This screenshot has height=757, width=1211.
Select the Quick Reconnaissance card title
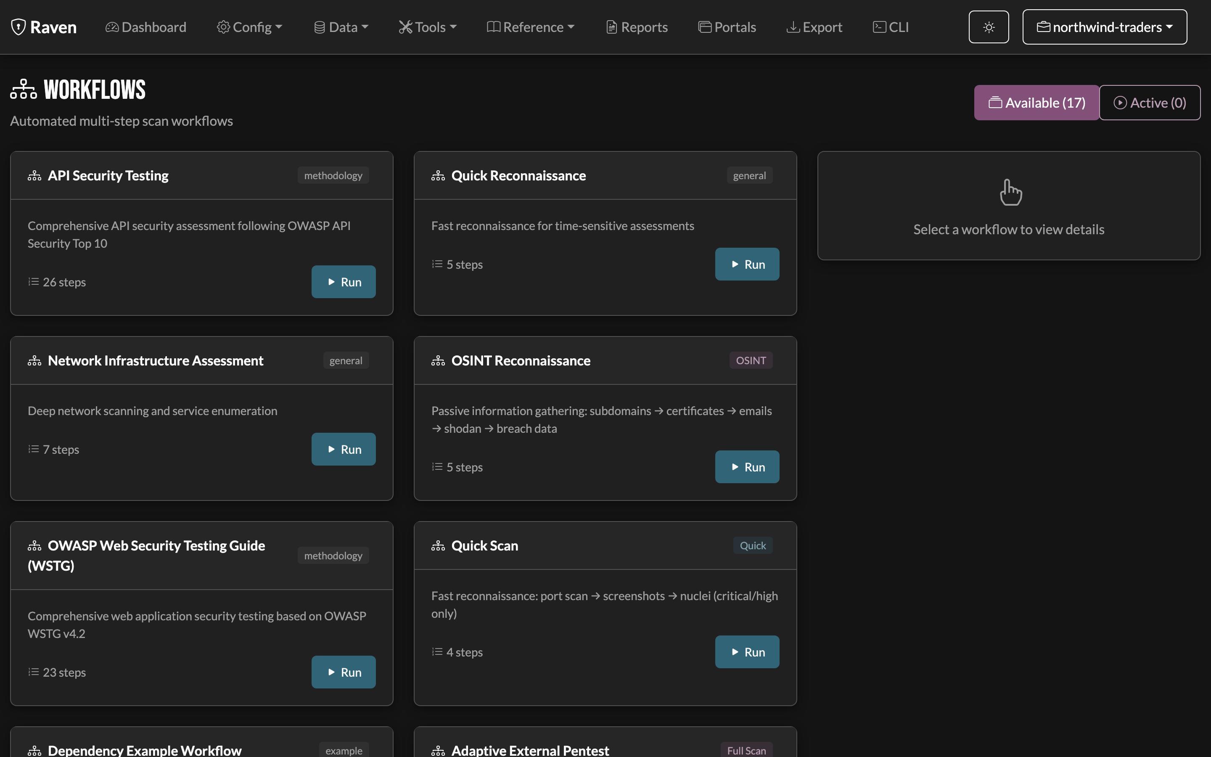518,176
